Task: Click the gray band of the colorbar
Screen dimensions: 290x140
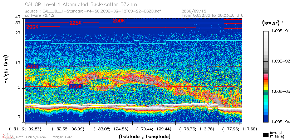Action: coord(266,65)
